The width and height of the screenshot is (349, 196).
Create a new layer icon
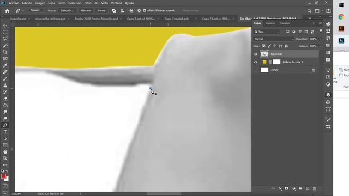click(308, 188)
